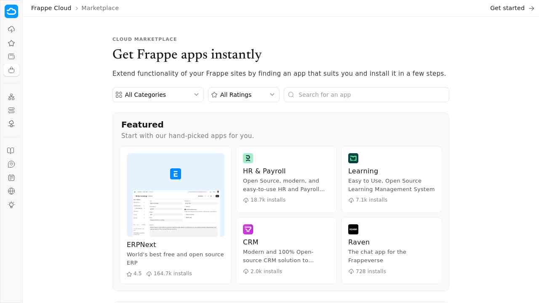This screenshot has width=539, height=303.
Task: Click the 164.7k installs text
Action: [173, 274]
